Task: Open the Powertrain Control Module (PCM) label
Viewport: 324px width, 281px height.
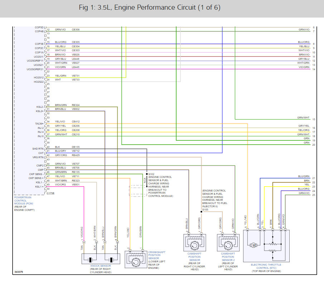Action: click(x=24, y=200)
